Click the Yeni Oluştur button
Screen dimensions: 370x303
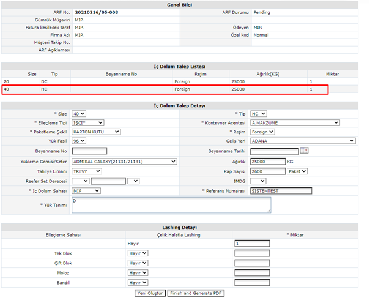pyautogui.click(x=150, y=293)
